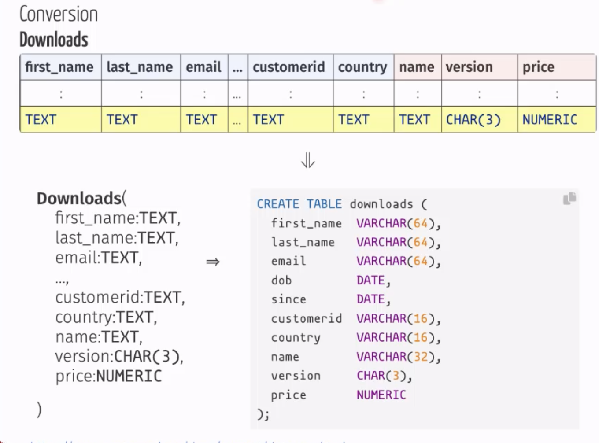This screenshot has height=443, width=599.
Task: Click CREATE TABLE keyword in the code
Action: pyautogui.click(x=299, y=204)
